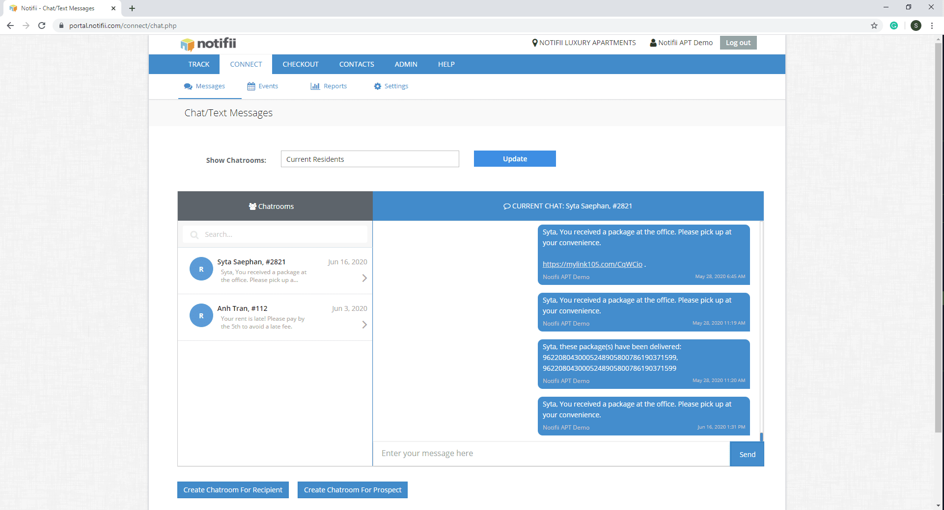Expand the Syta Saephan chatroom chevron
The width and height of the screenshot is (944, 510).
(364, 278)
